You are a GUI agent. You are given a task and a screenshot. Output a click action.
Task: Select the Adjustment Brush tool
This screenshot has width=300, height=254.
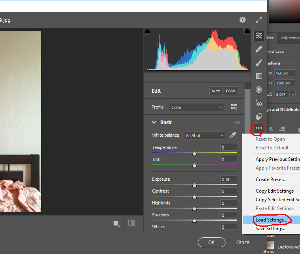[x=258, y=63]
